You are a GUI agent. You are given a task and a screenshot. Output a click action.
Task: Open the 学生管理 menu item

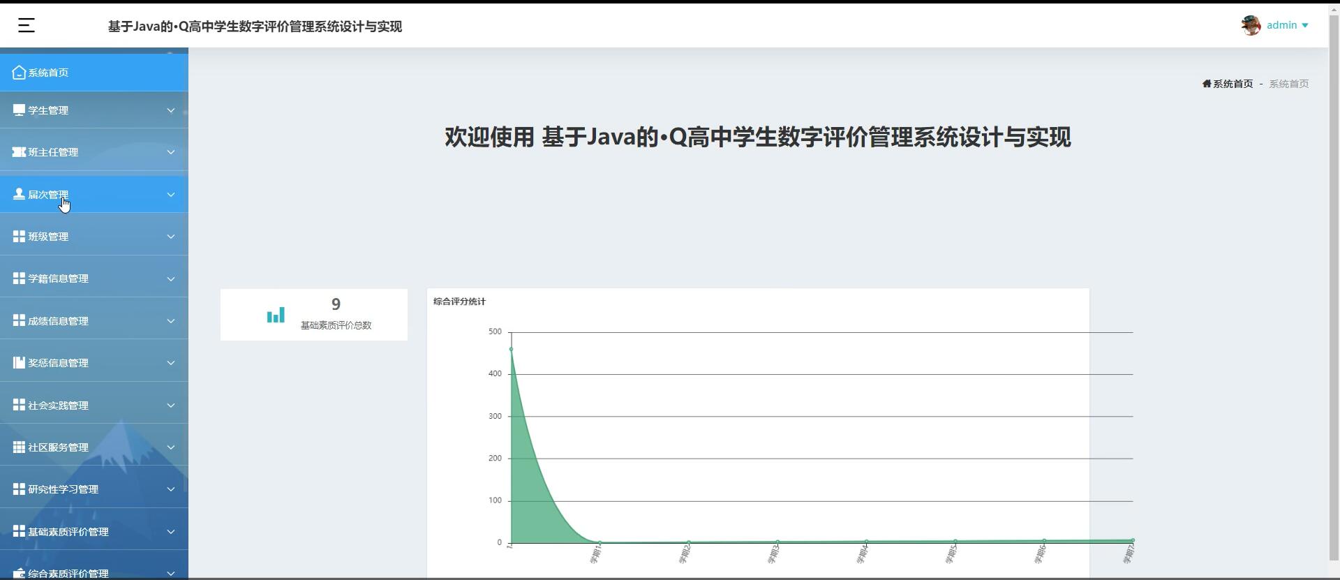(94, 110)
